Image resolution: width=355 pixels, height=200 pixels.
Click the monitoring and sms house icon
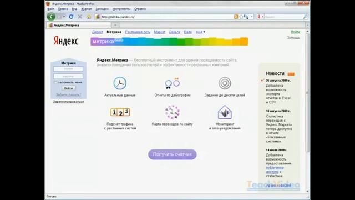tap(225, 112)
